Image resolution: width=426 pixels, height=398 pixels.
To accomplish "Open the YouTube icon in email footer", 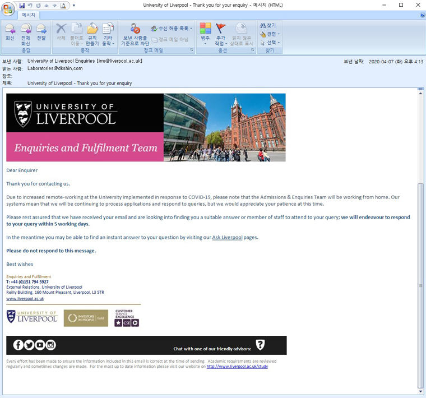I will coord(40,345).
